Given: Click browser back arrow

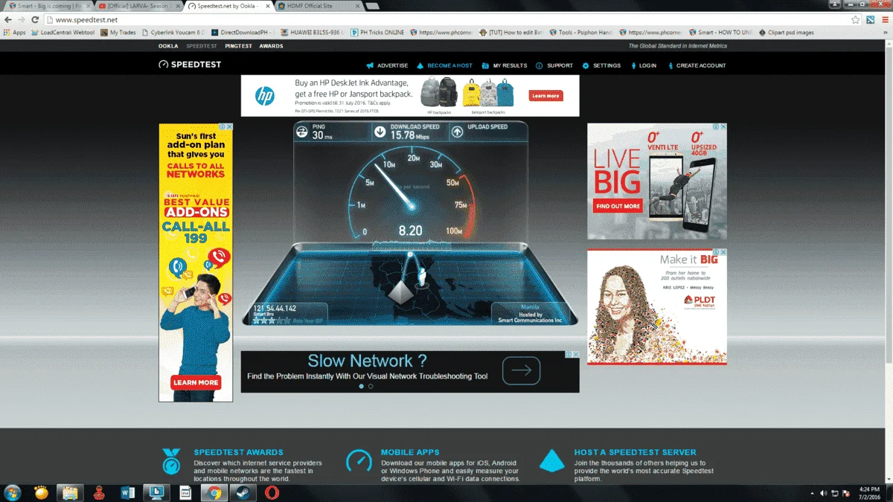Looking at the screenshot, I should (x=8, y=19).
